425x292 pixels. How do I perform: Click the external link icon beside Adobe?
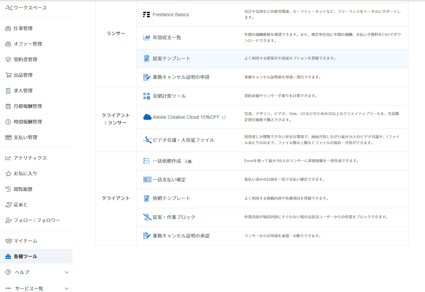(224, 117)
